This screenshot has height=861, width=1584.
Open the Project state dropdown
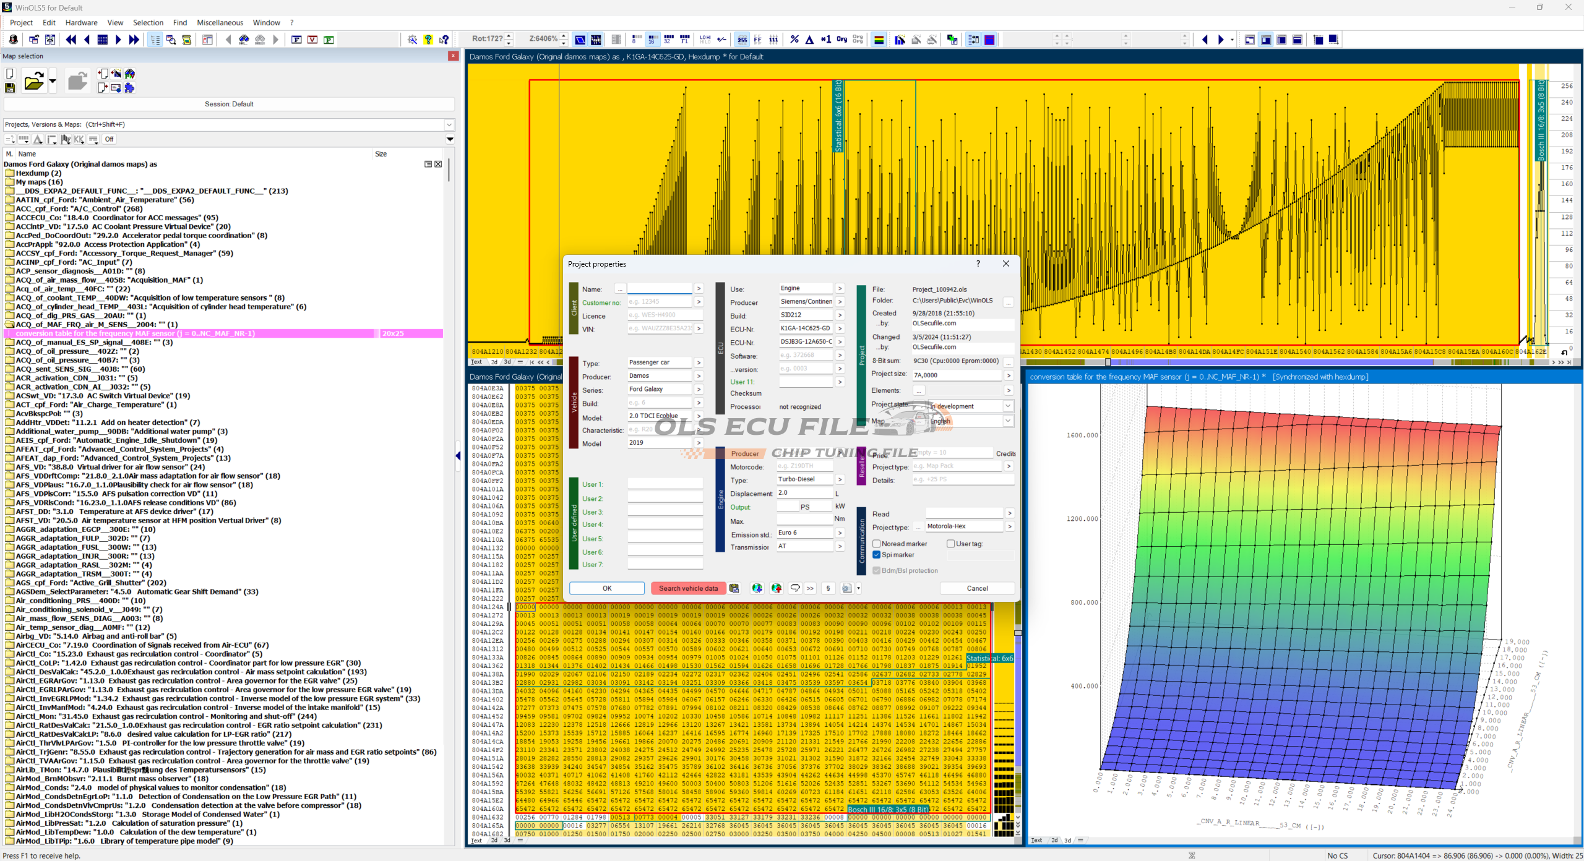click(1007, 406)
